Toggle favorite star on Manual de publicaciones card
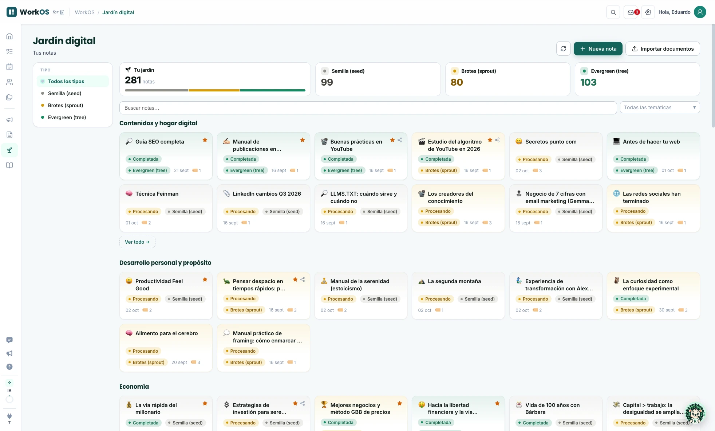This screenshot has width=715, height=431. tap(303, 140)
